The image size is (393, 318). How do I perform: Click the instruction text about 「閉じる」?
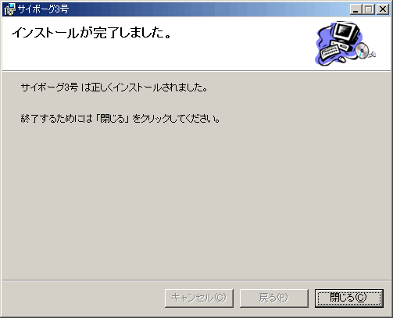[x=120, y=119]
